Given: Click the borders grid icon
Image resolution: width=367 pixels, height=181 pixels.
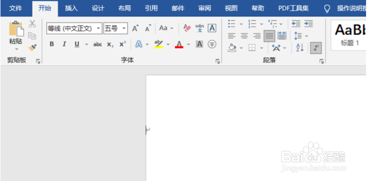Looking at the screenshot, I should pos(252,48).
